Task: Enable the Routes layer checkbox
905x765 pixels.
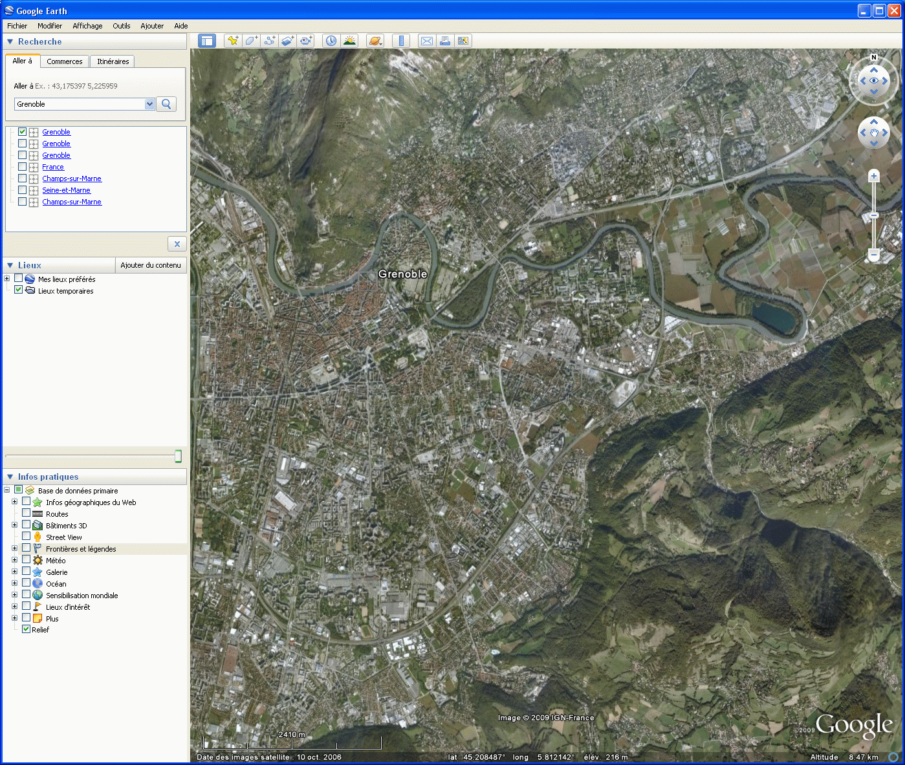Action: tap(26, 513)
